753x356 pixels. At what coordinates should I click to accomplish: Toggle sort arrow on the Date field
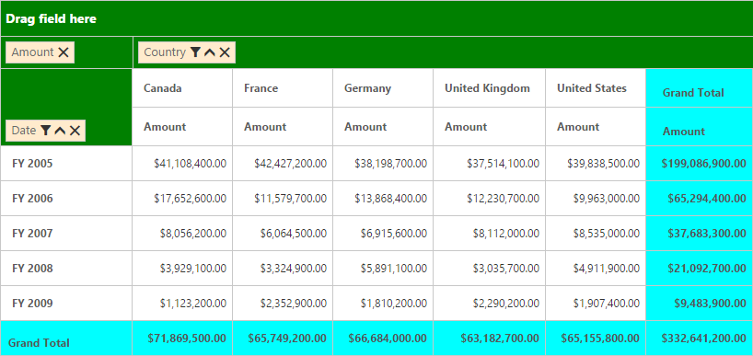coord(60,131)
